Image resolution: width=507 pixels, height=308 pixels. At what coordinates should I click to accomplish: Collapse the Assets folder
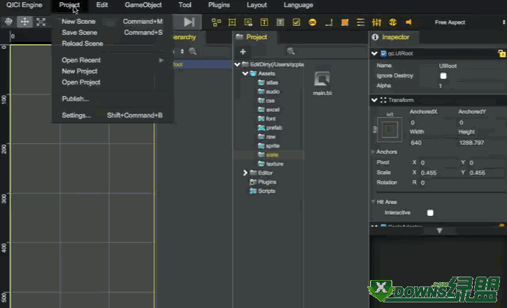click(x=245, y=73)
